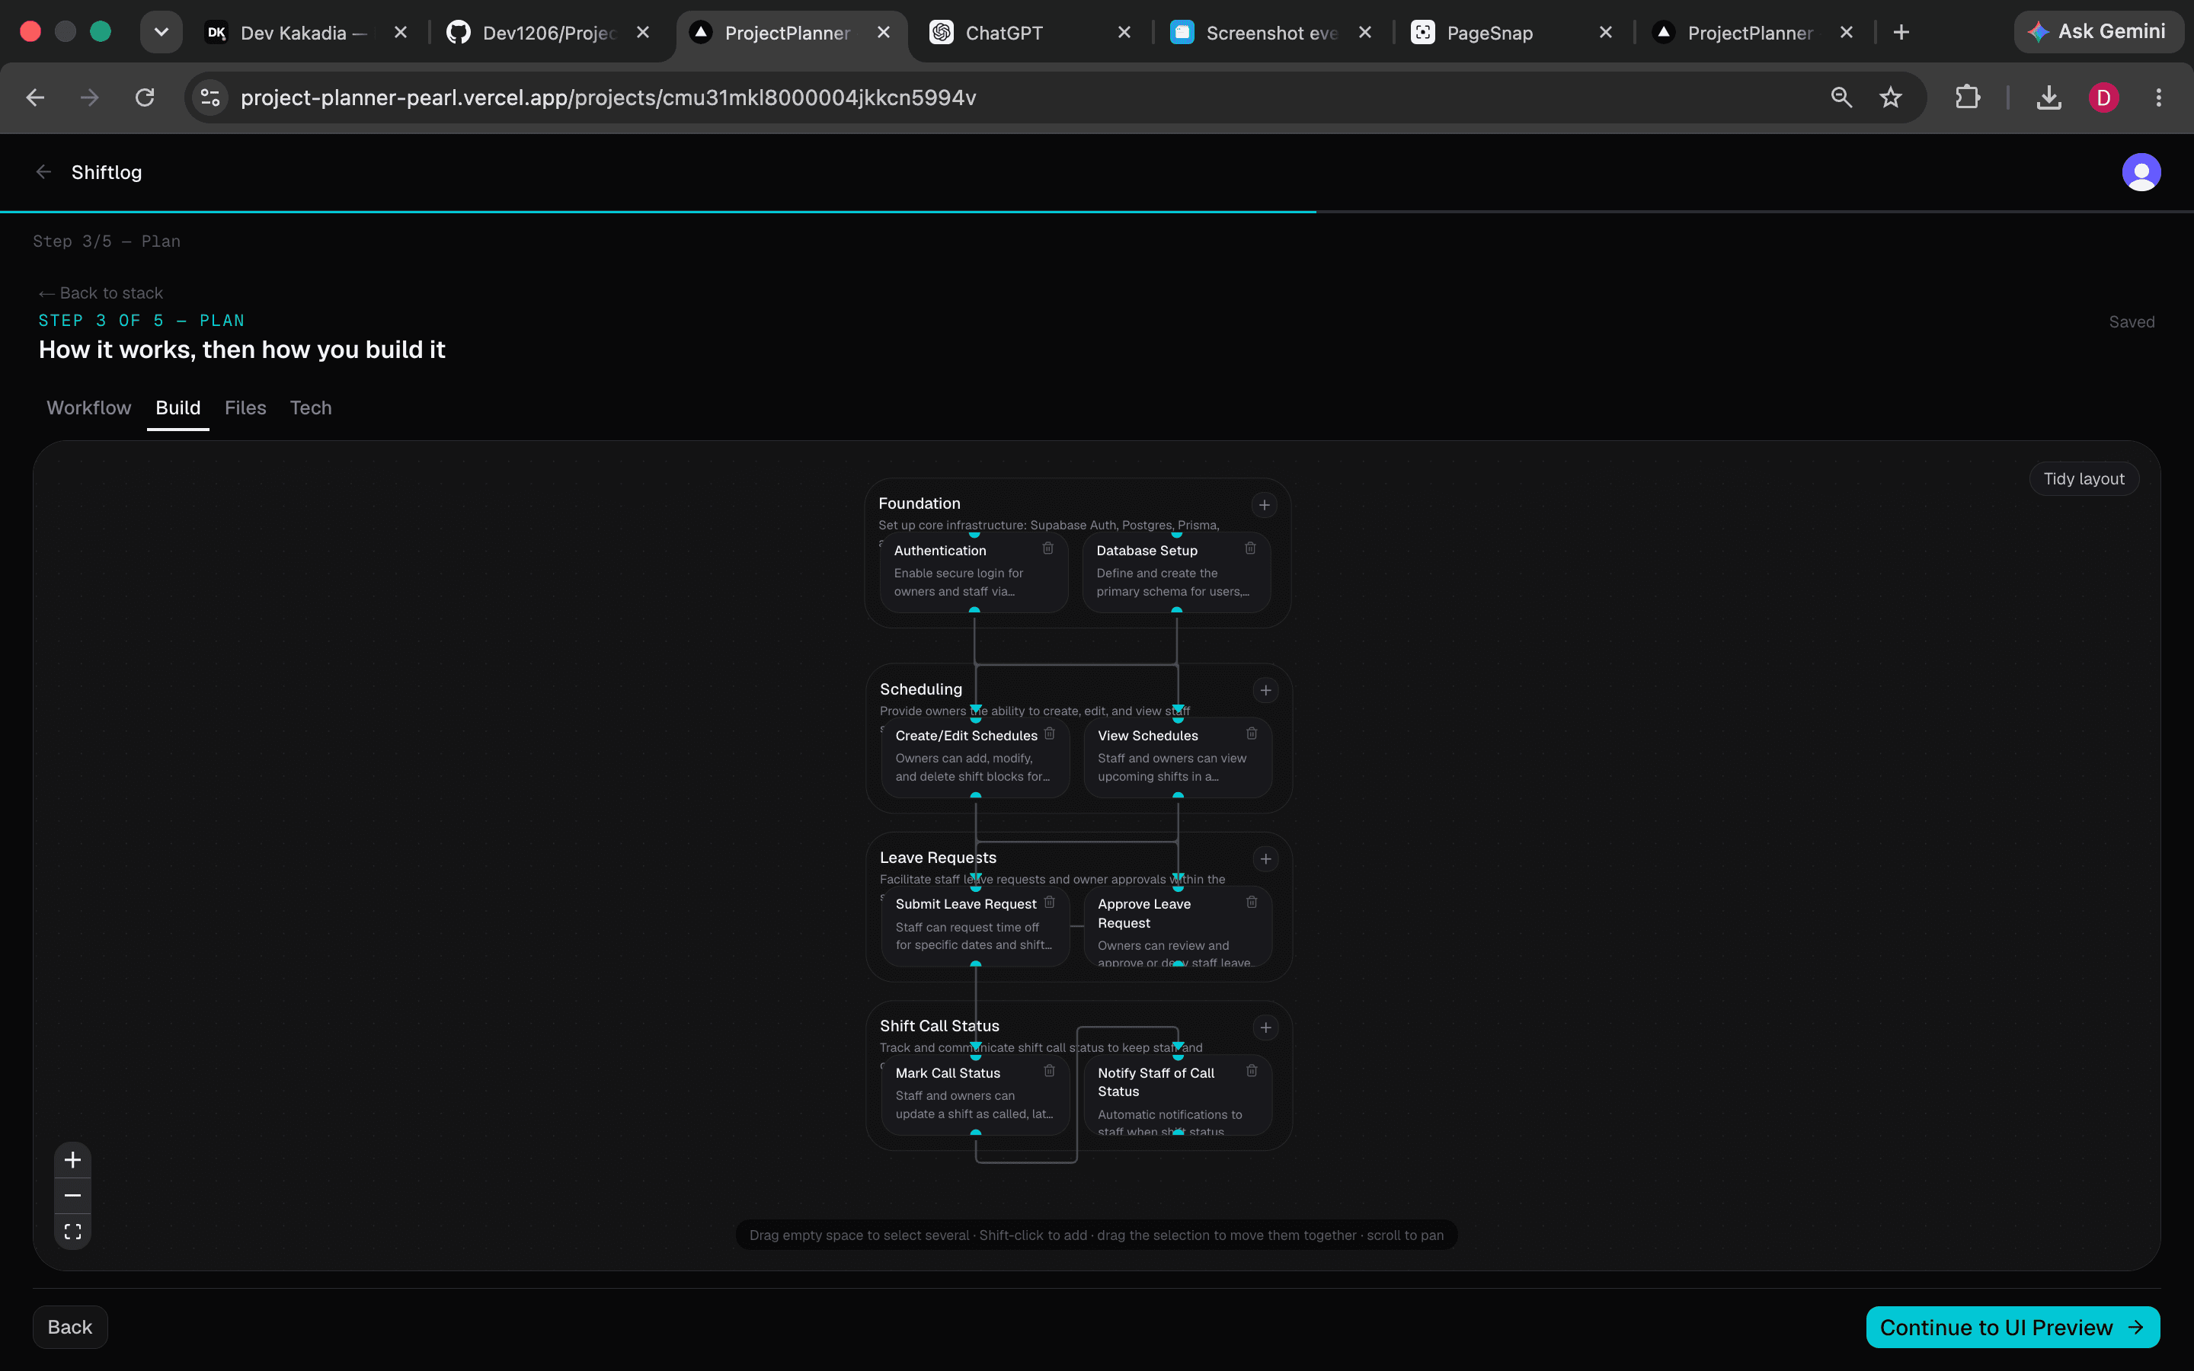Open browser downloads
Image resolution: width=2194 pixels, height=1371 pixels.
click(2049, 97)
